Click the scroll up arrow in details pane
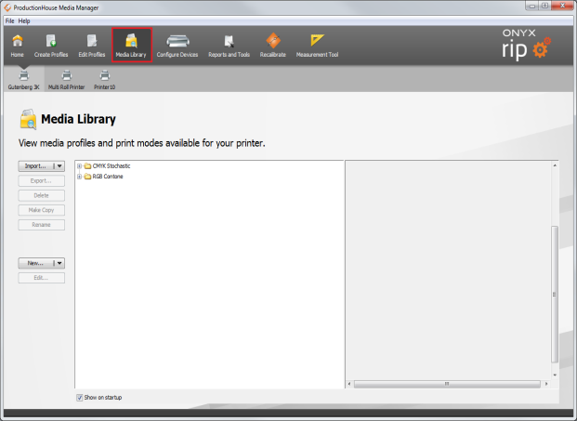The width and height of the screenshot is (577, 421). tap(555, 165)
